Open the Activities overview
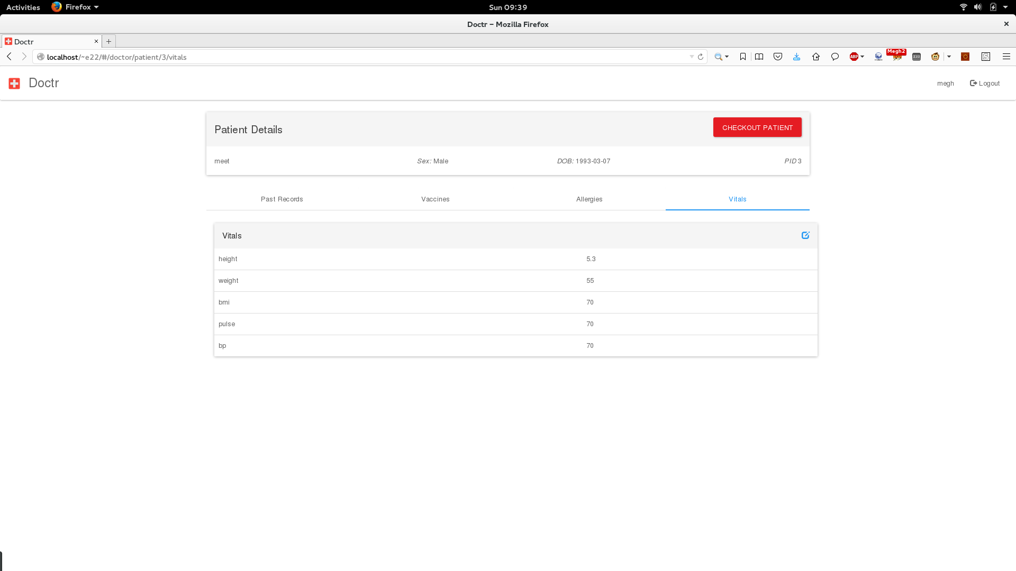This screenshot has width=1016, height=571. (23, 7)
